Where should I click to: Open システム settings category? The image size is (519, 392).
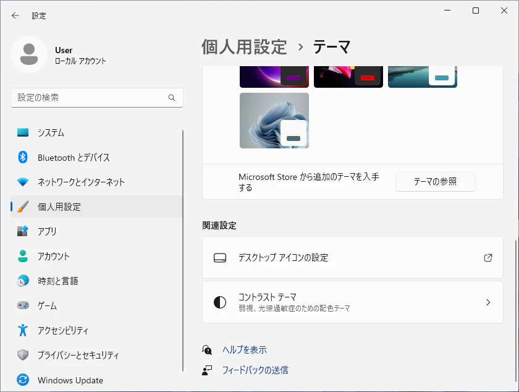(96, 132)
